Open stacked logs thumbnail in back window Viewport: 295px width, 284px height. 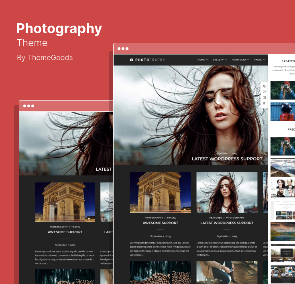(65, 276)
